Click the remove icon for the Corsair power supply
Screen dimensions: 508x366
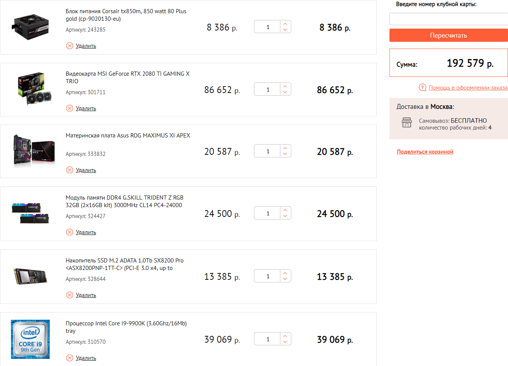click(x=70, y=46)
